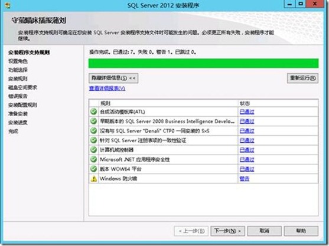The image size is (329, 246).
Task: Select 磁盘空间要求 step in sidebar
Action: point(22,87)
